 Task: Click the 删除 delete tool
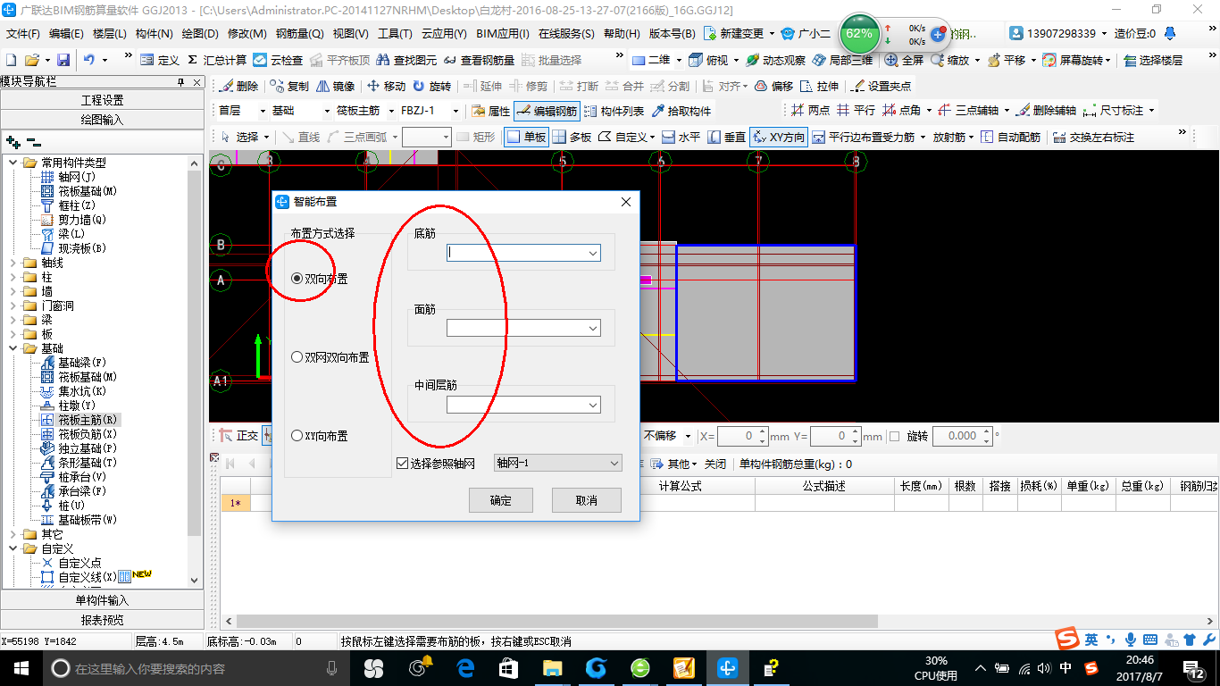tap(238, 86)
